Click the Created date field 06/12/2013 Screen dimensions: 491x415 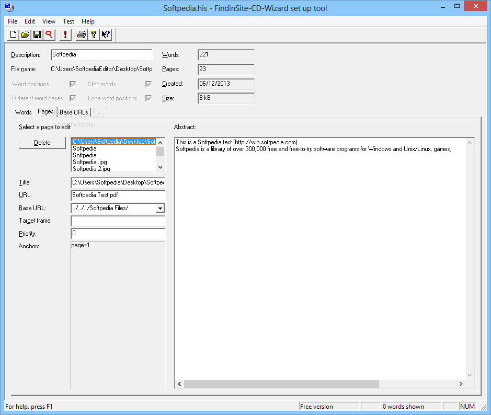click(226, 84)
